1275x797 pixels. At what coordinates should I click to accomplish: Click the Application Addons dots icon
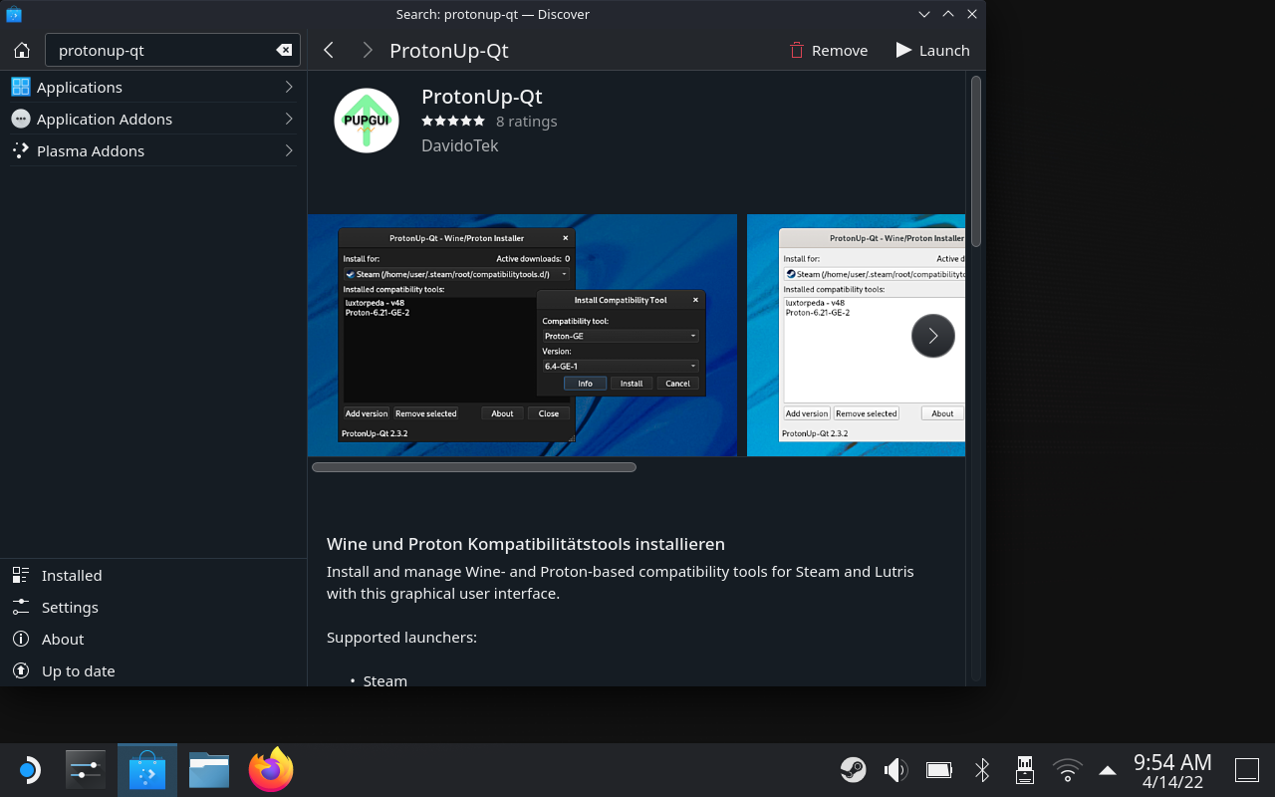[21, 119]
